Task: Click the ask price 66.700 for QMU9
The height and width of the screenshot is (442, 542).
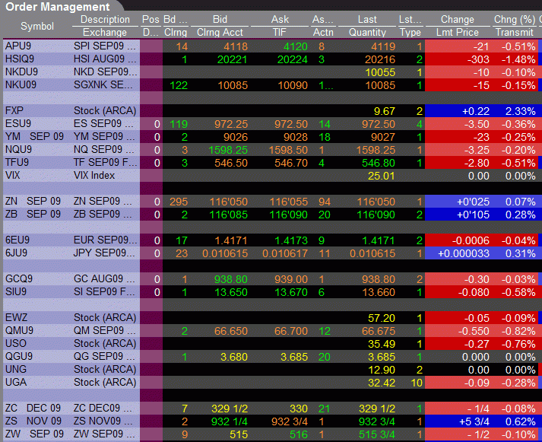Action: tap(291, 331)
